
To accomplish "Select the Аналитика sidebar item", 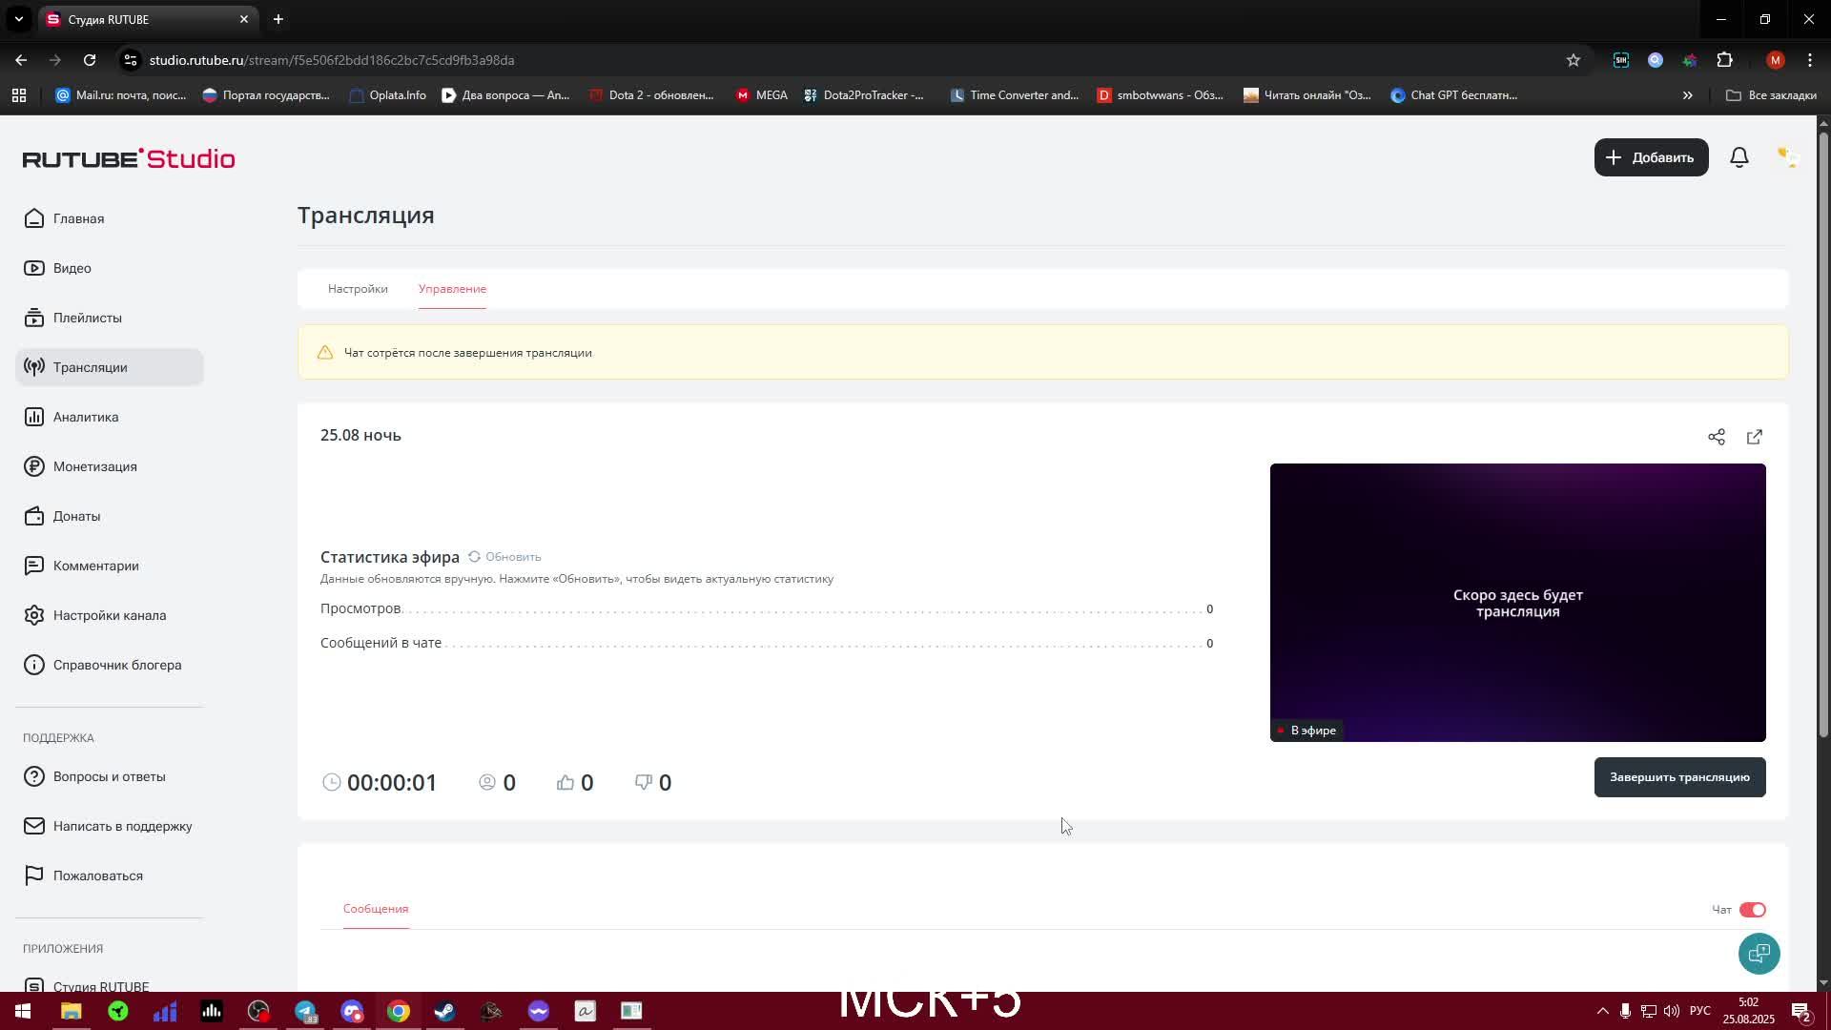I will (85, 417).
